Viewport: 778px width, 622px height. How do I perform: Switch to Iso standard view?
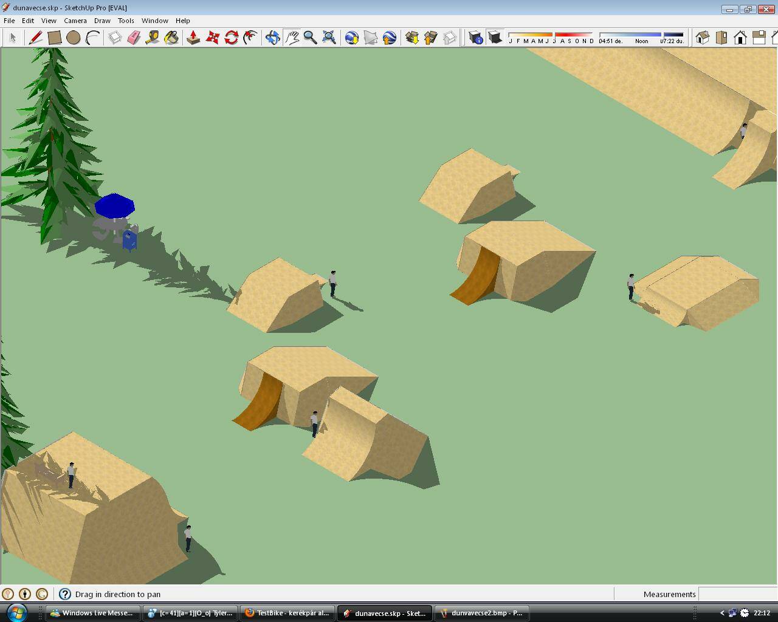coord(702,38)
